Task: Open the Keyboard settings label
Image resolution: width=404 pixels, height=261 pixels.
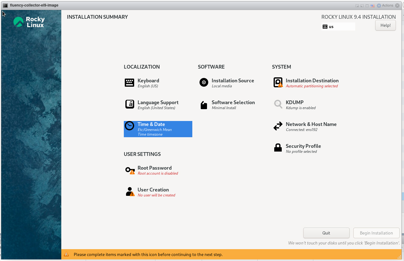Action: pyautogui.click(x=148, y=80)
